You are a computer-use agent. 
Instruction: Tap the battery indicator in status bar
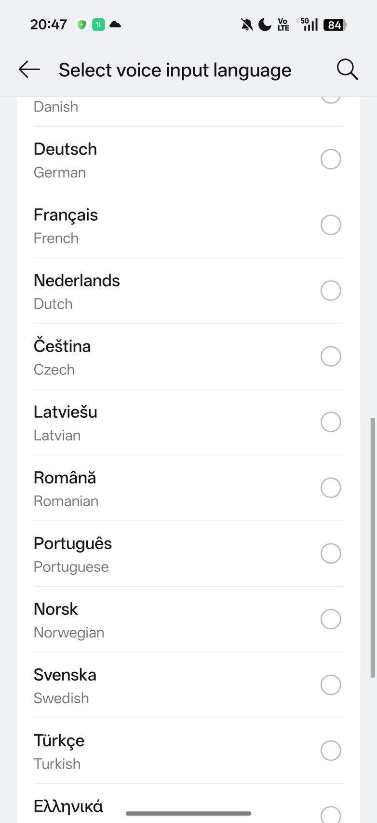335,25
